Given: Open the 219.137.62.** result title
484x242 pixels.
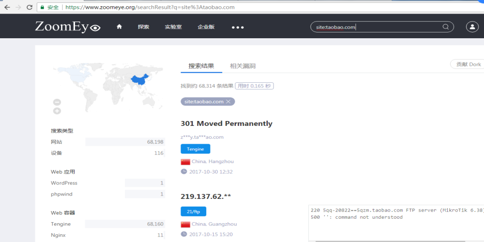Looking at the screenshot, I should coord(206,197).
